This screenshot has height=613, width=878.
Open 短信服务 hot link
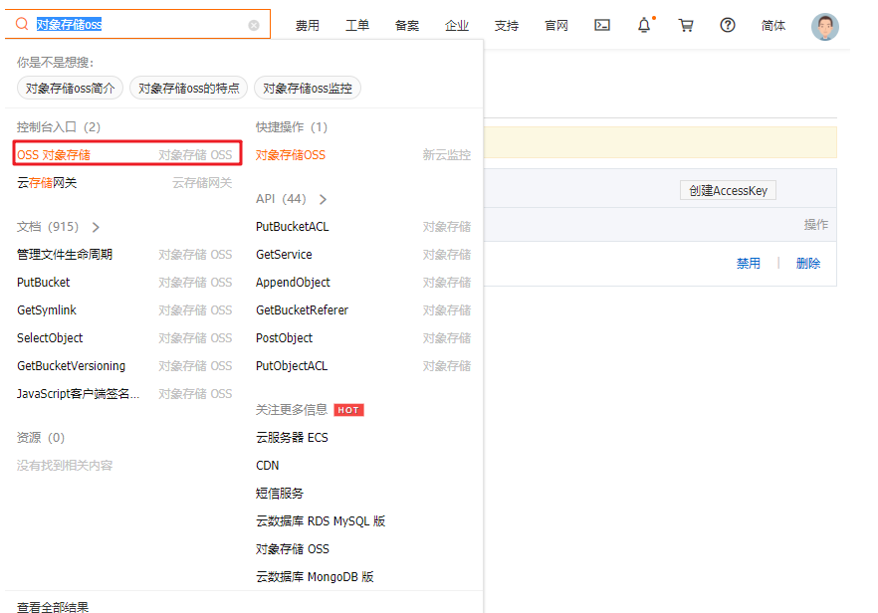[x=280, y=494]
